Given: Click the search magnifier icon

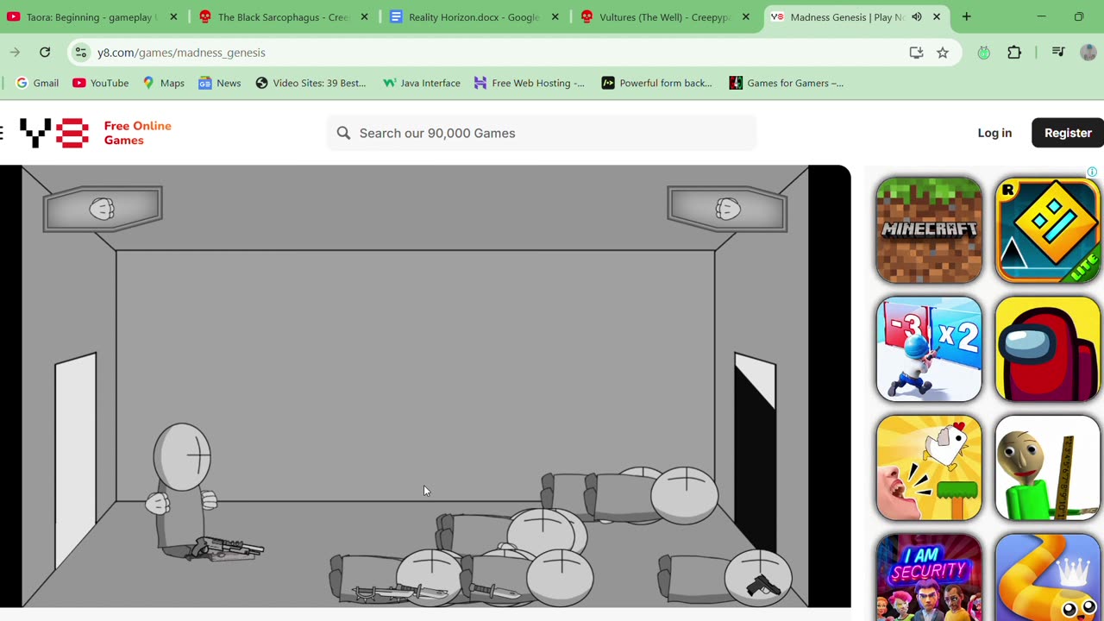Looking at the screenshot, I should click(343, 133).
